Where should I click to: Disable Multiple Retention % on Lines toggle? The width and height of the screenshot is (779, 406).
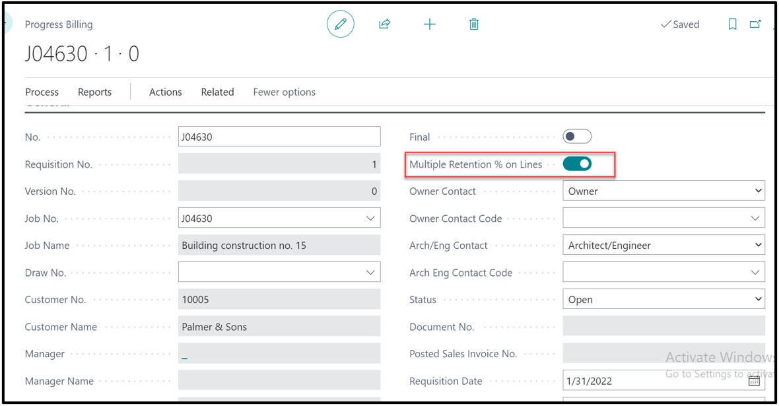click(x=577, y=164)
